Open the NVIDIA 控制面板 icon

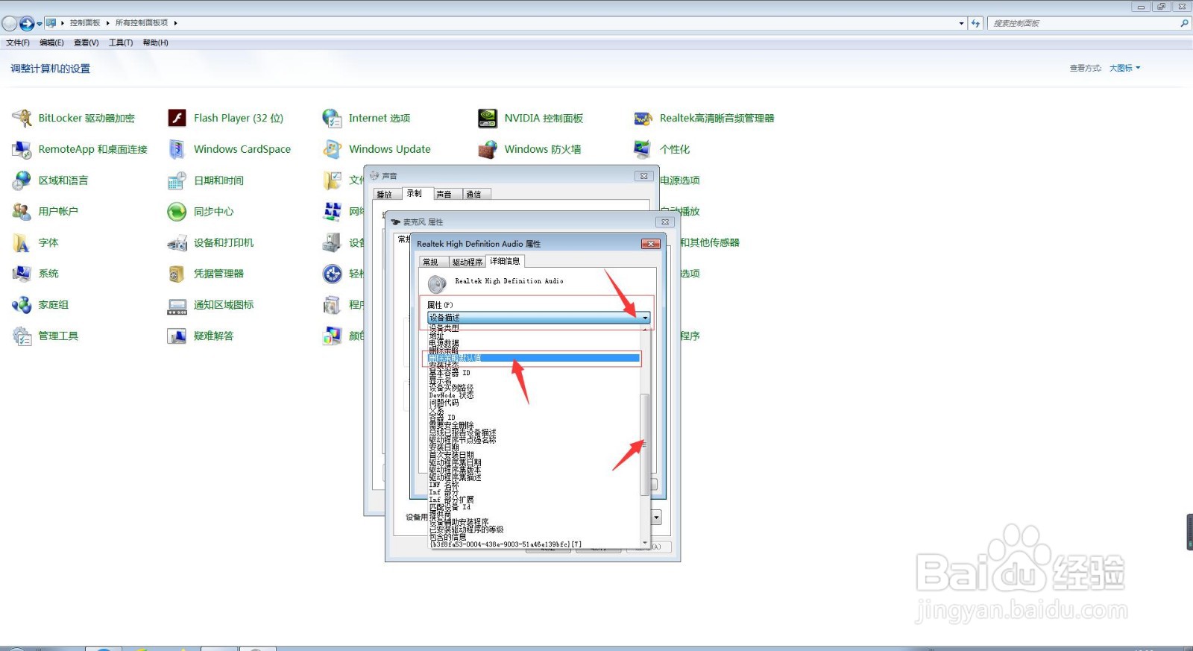pyautogui.click(x=488, y=118)
